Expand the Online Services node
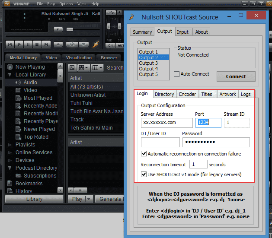The height and width of the screenshot is (238, 272). [10, 152]
